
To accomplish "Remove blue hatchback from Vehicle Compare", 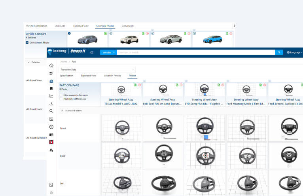I will (231, 34).
